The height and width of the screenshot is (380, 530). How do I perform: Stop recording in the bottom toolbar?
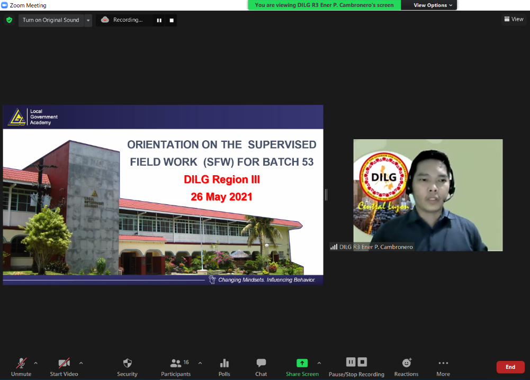362,362
